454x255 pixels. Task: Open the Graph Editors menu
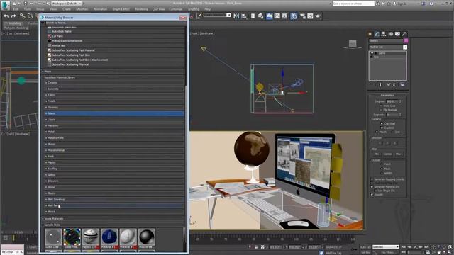(121, 9)
